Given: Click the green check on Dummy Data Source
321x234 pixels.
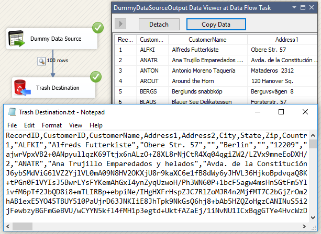Looking at the screenshot, I should [x=98, y=28].
